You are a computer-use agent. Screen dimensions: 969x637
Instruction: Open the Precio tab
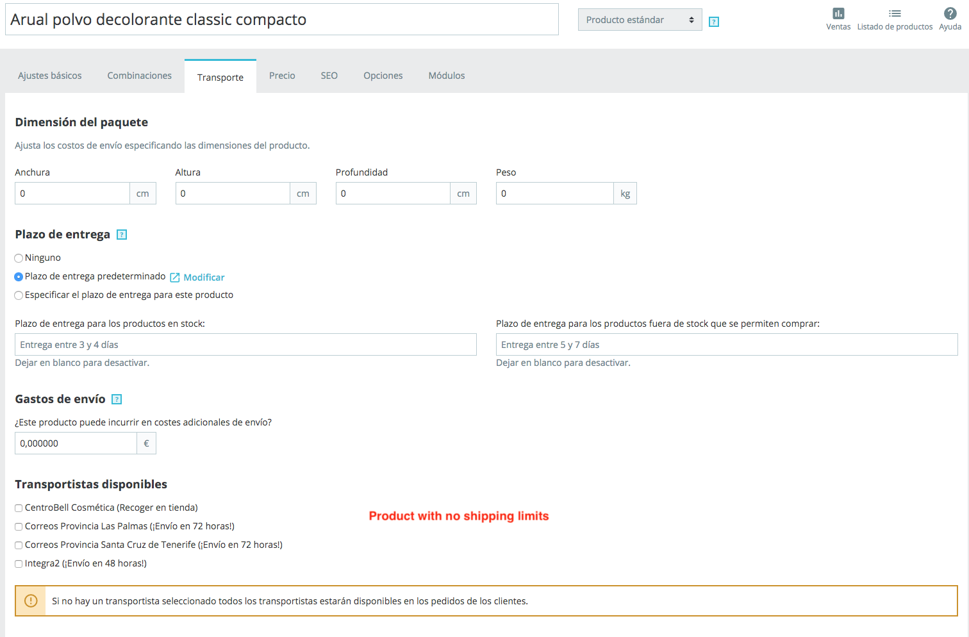click(282, 76)
